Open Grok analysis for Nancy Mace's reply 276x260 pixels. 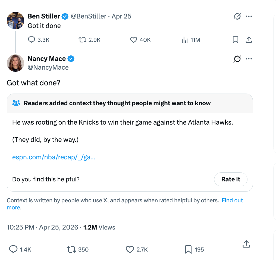pyautogui.click(x=237, y=59)
